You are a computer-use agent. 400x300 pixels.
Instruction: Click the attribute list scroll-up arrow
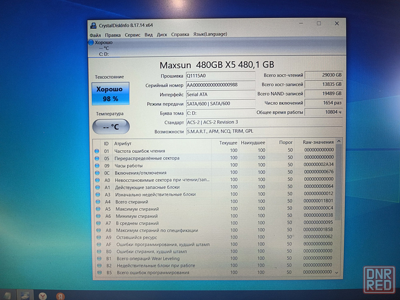(339, 141)
